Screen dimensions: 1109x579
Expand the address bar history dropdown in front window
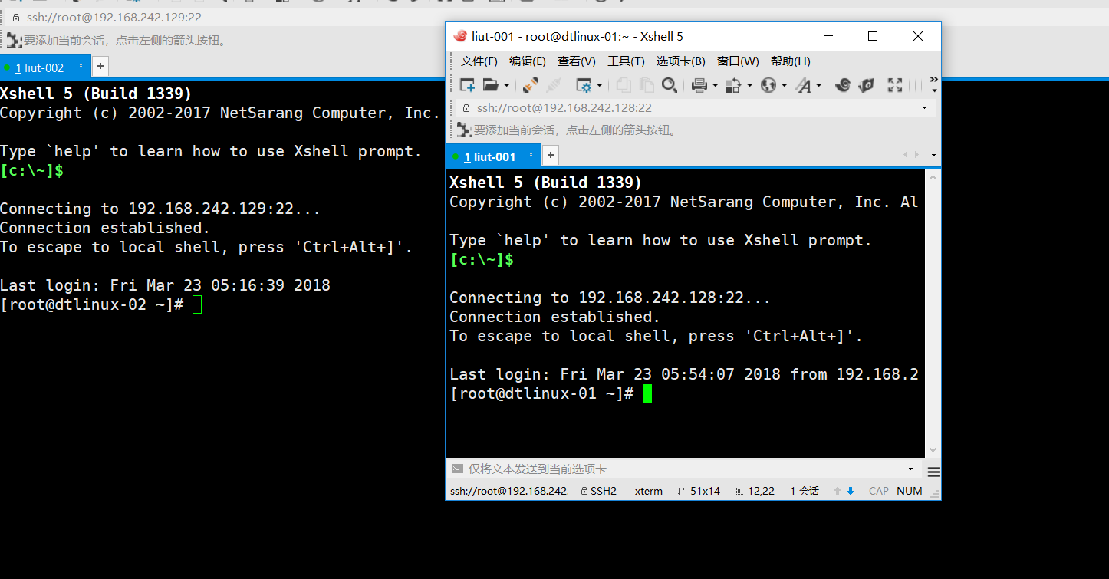pos(925,108)
